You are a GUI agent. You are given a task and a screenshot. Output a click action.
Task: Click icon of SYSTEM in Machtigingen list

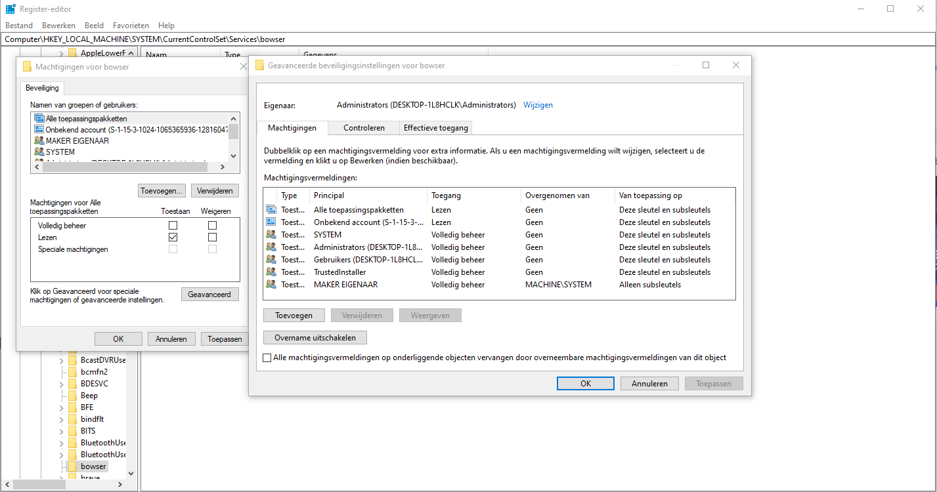[39, 152]
